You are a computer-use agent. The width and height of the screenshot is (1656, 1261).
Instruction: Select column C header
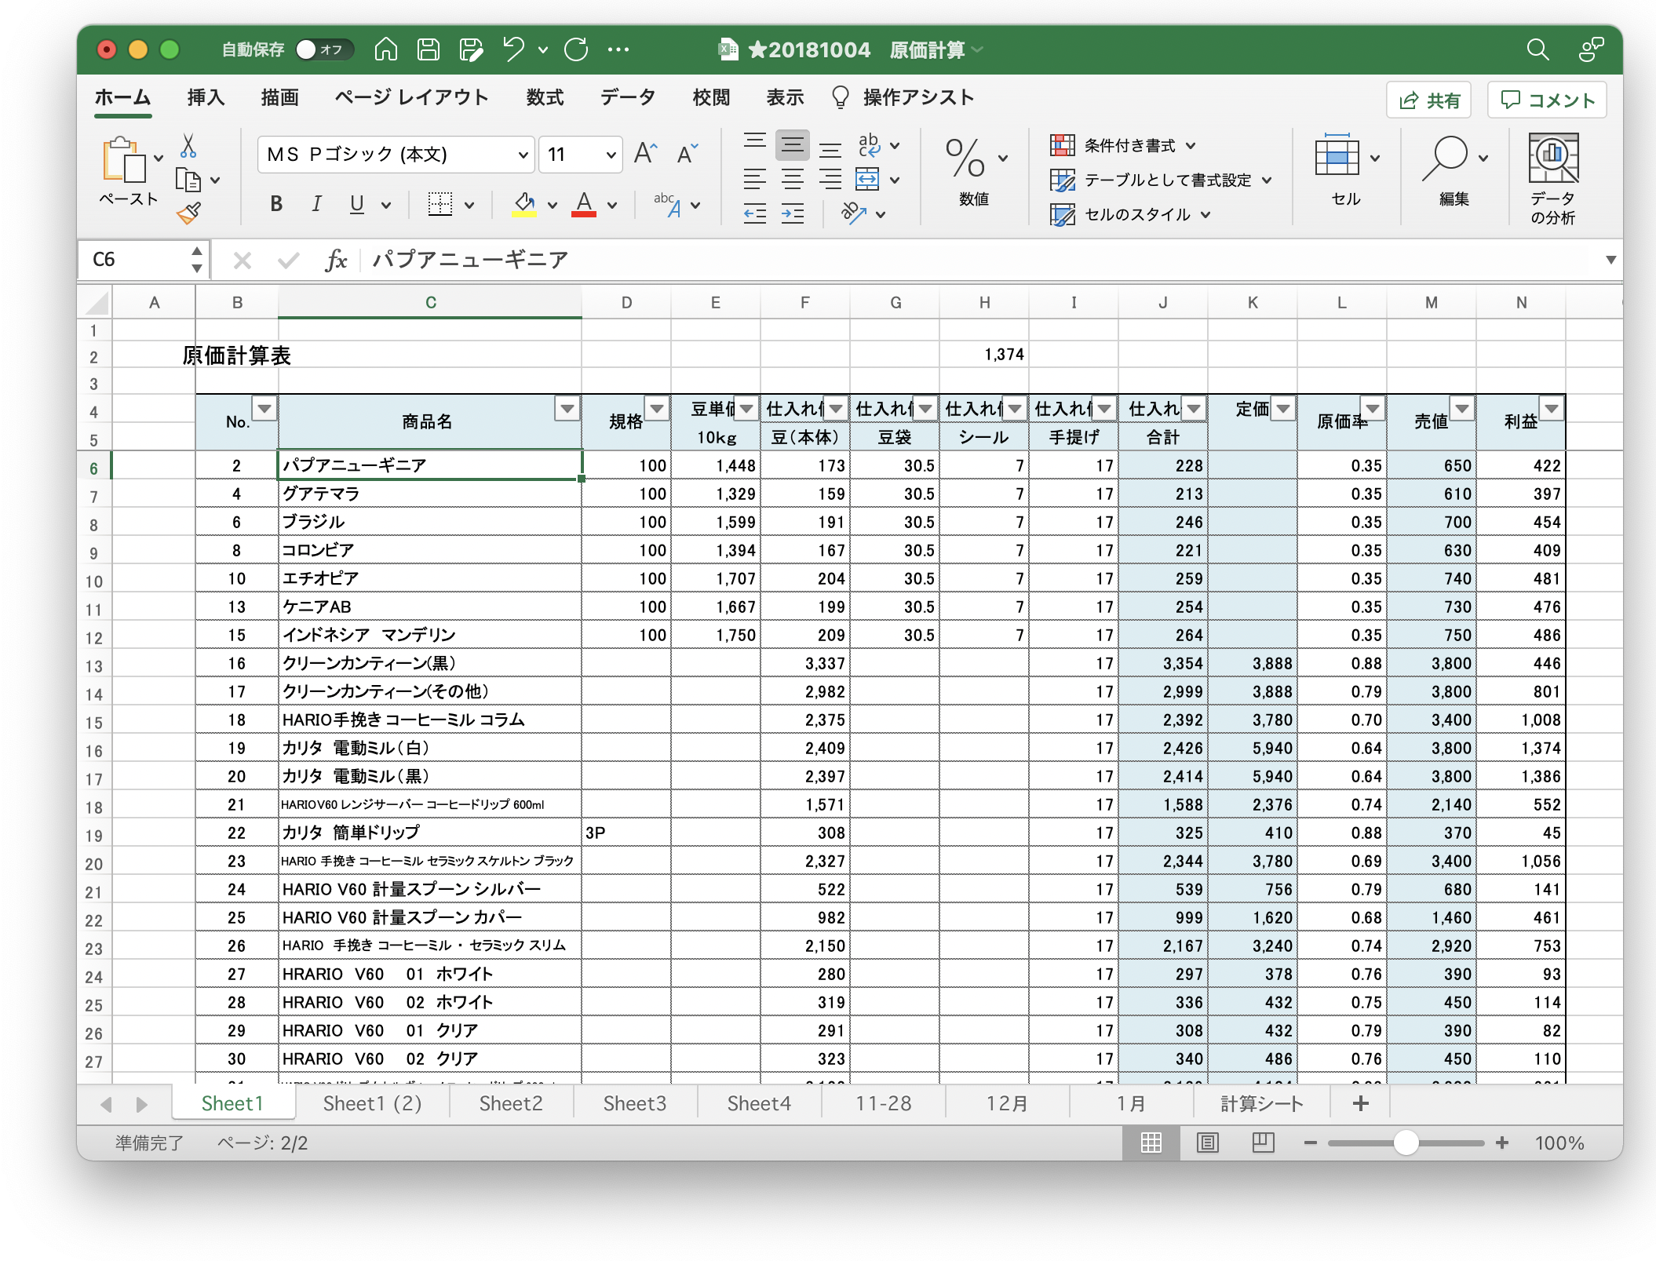click(430, 302)
